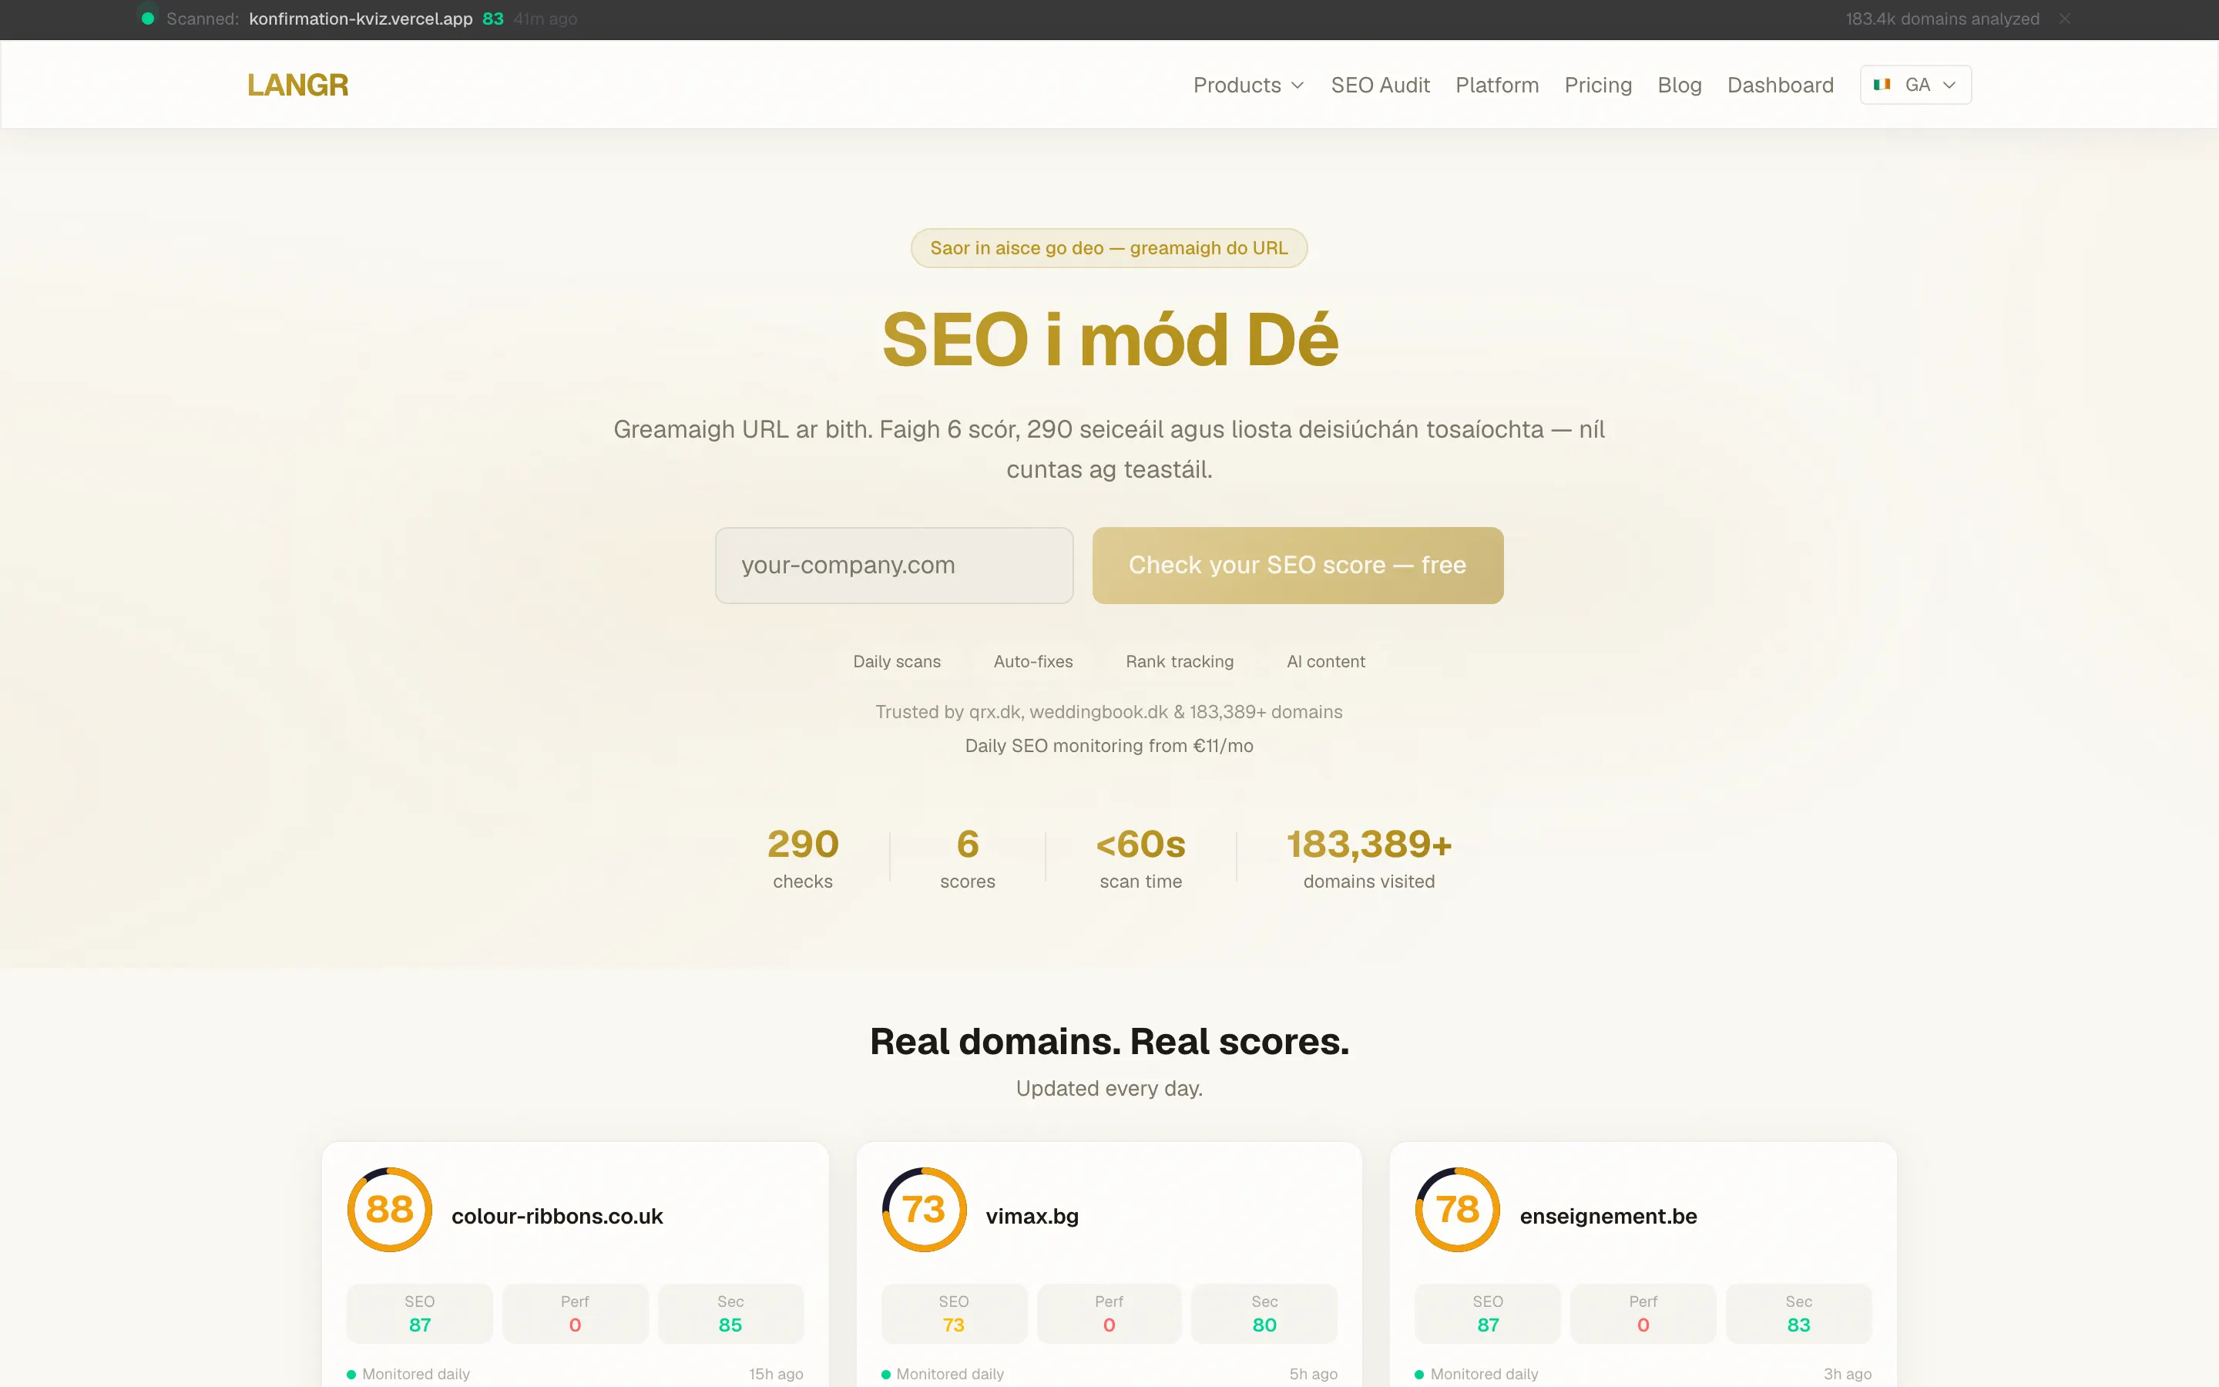The height and width of the screenshot is (1387, 2219).
Task: Click SEO 73 tile on vimax.bg card
Action: [x=954, y=1314]
